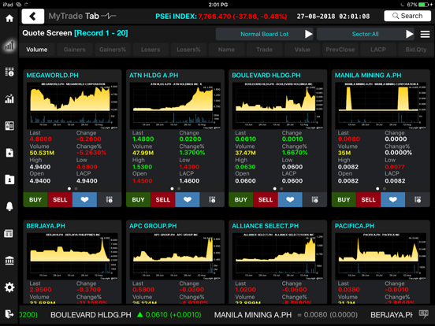Sell MEGAWORLD.PH stock
Viewport: 435px width, 326px height.
coord(60,199)
